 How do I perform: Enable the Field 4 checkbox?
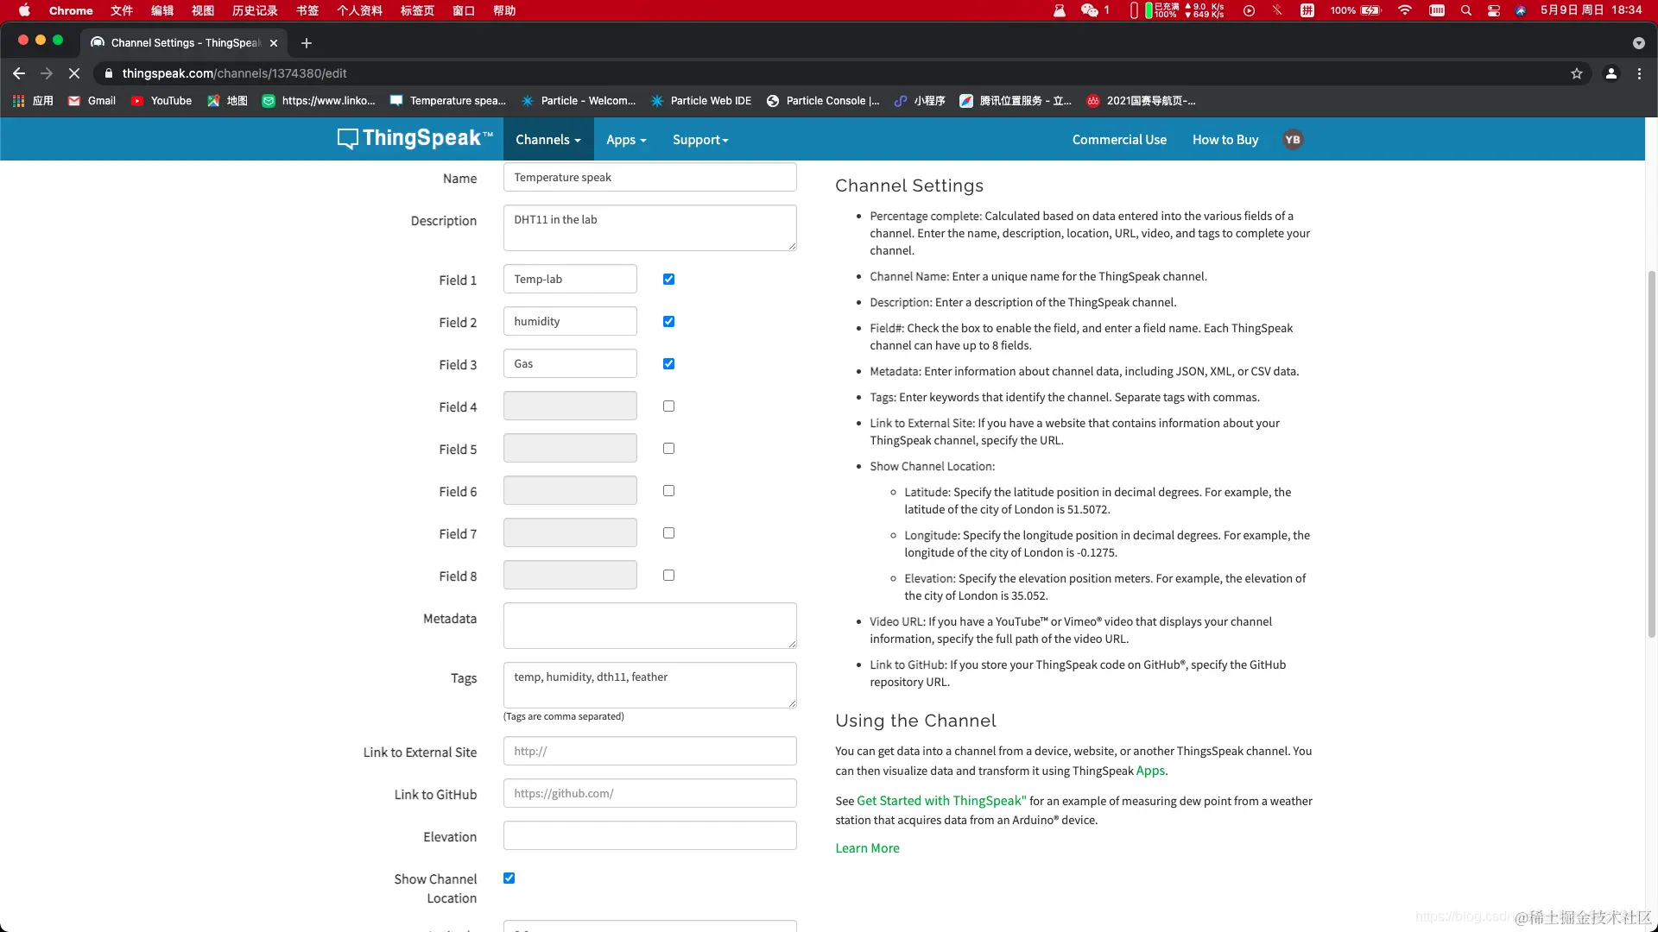[x=668, y=406]
